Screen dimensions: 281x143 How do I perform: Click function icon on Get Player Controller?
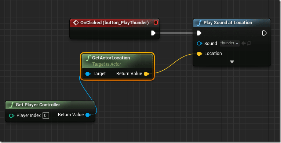pyautogui.click(x=12, y=105)
